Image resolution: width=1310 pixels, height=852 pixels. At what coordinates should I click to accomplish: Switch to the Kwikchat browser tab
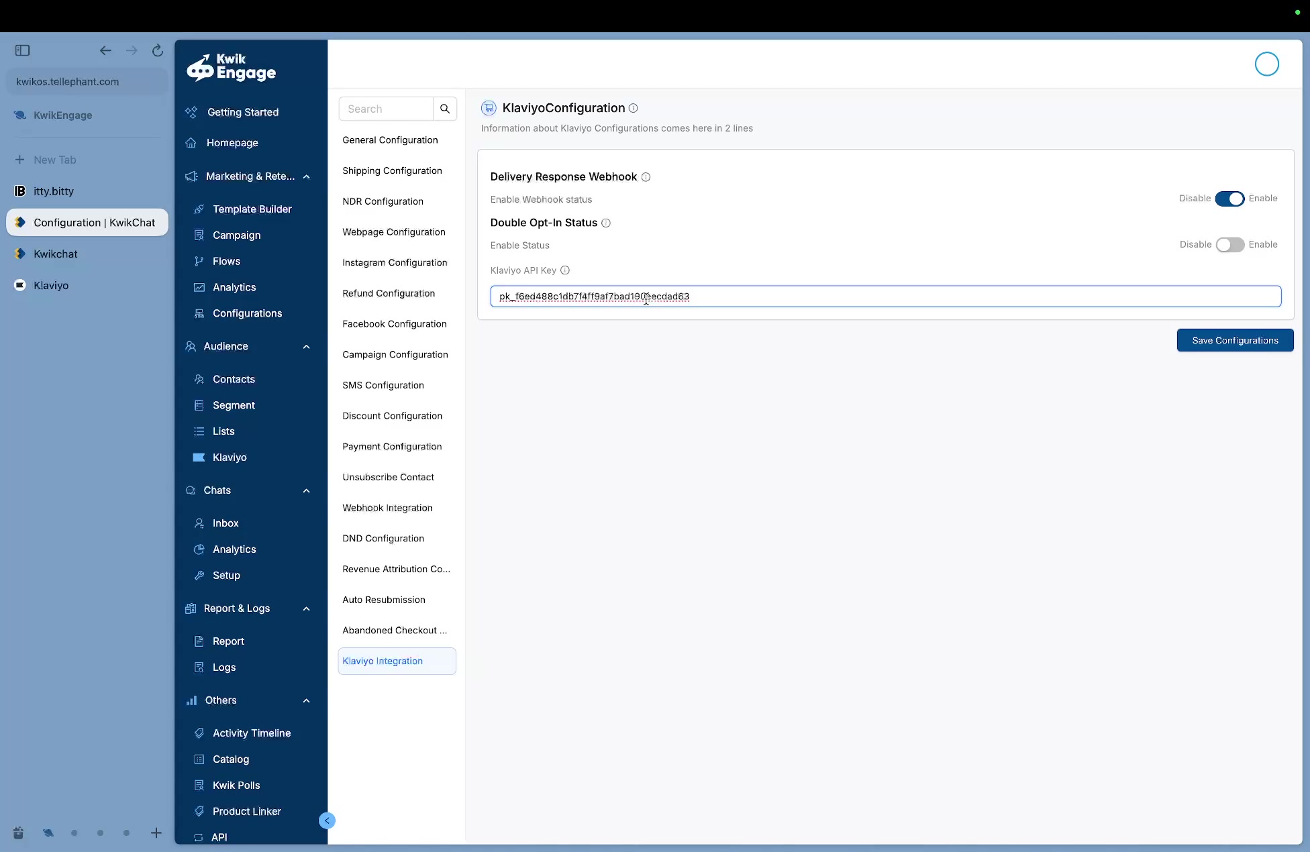tap(87, 254)
